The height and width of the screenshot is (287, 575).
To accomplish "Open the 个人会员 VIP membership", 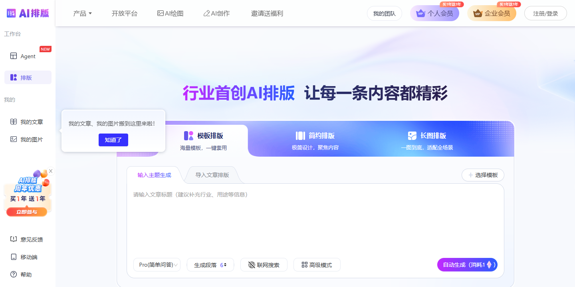I will (434, 13).
